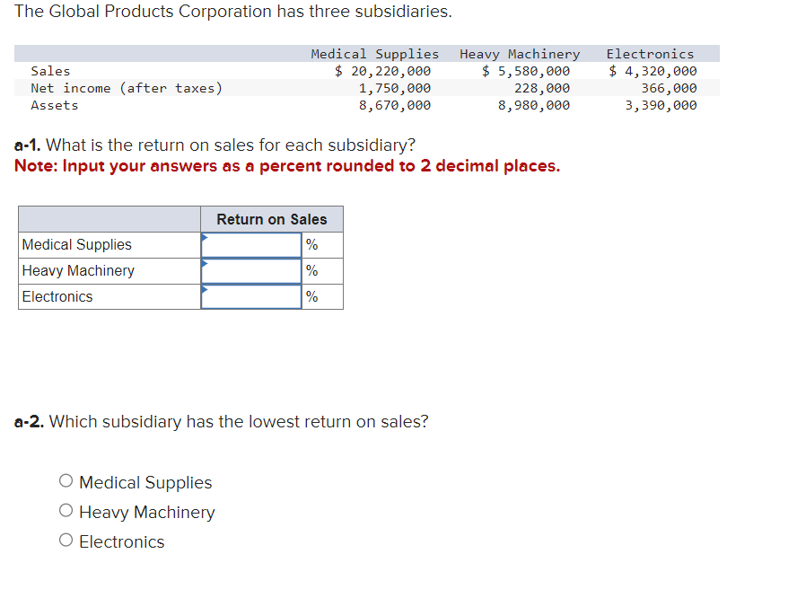Click inside the Heavy Machinery return input field
Viewport: 797px width, 589px height.
(251, 270)
